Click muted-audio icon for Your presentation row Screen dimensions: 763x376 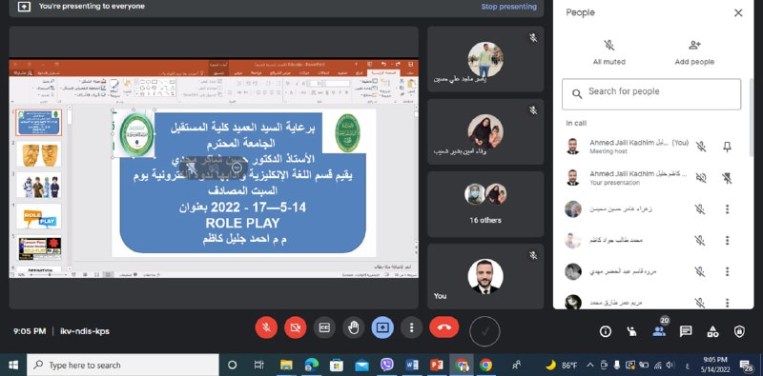point(700,178)
